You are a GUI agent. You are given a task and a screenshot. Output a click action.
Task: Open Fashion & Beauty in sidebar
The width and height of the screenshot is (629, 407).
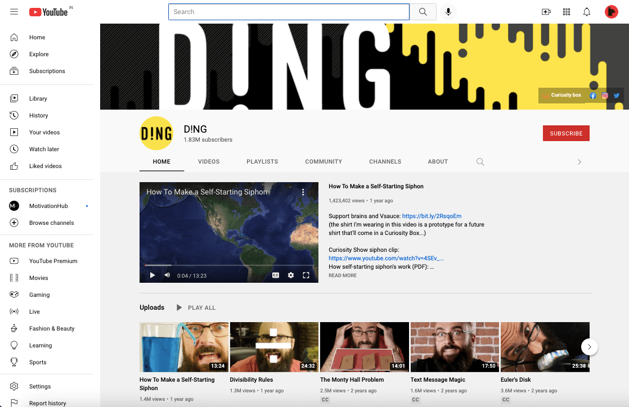click(x=47, y=328)
